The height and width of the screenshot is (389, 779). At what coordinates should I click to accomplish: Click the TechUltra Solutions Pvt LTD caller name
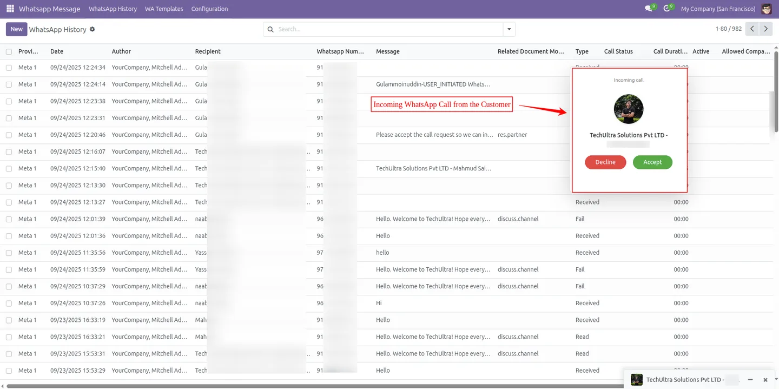pyautogui.click(x=629, y=135)
